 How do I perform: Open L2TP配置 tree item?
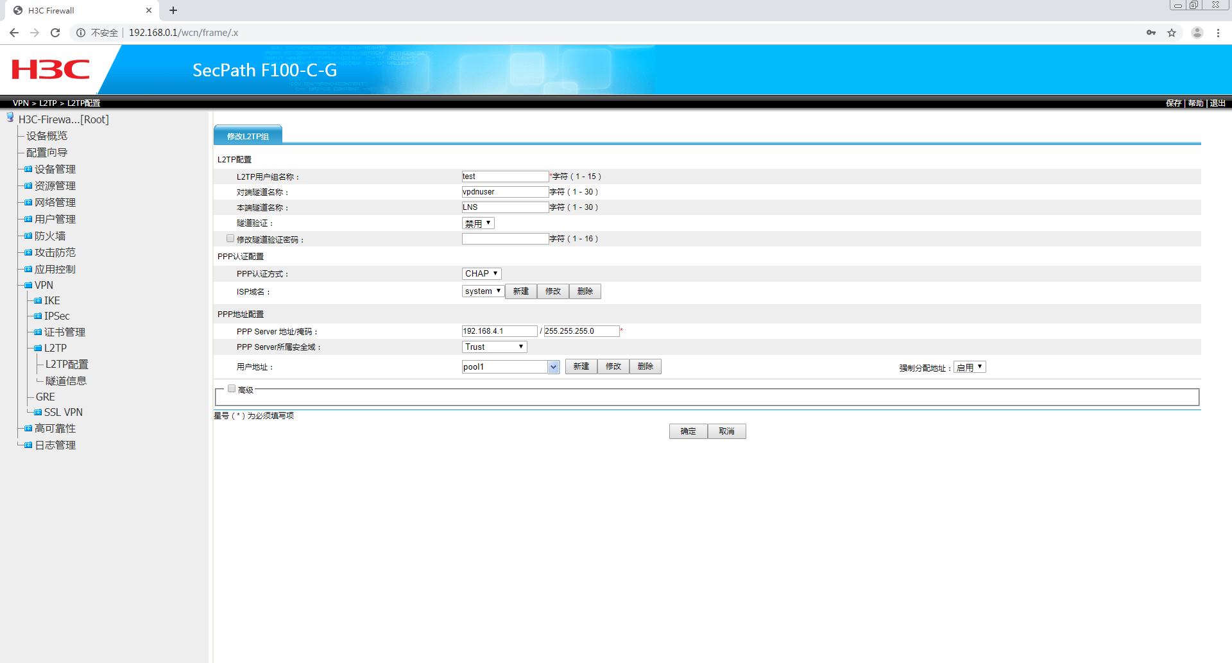[67, 365]
